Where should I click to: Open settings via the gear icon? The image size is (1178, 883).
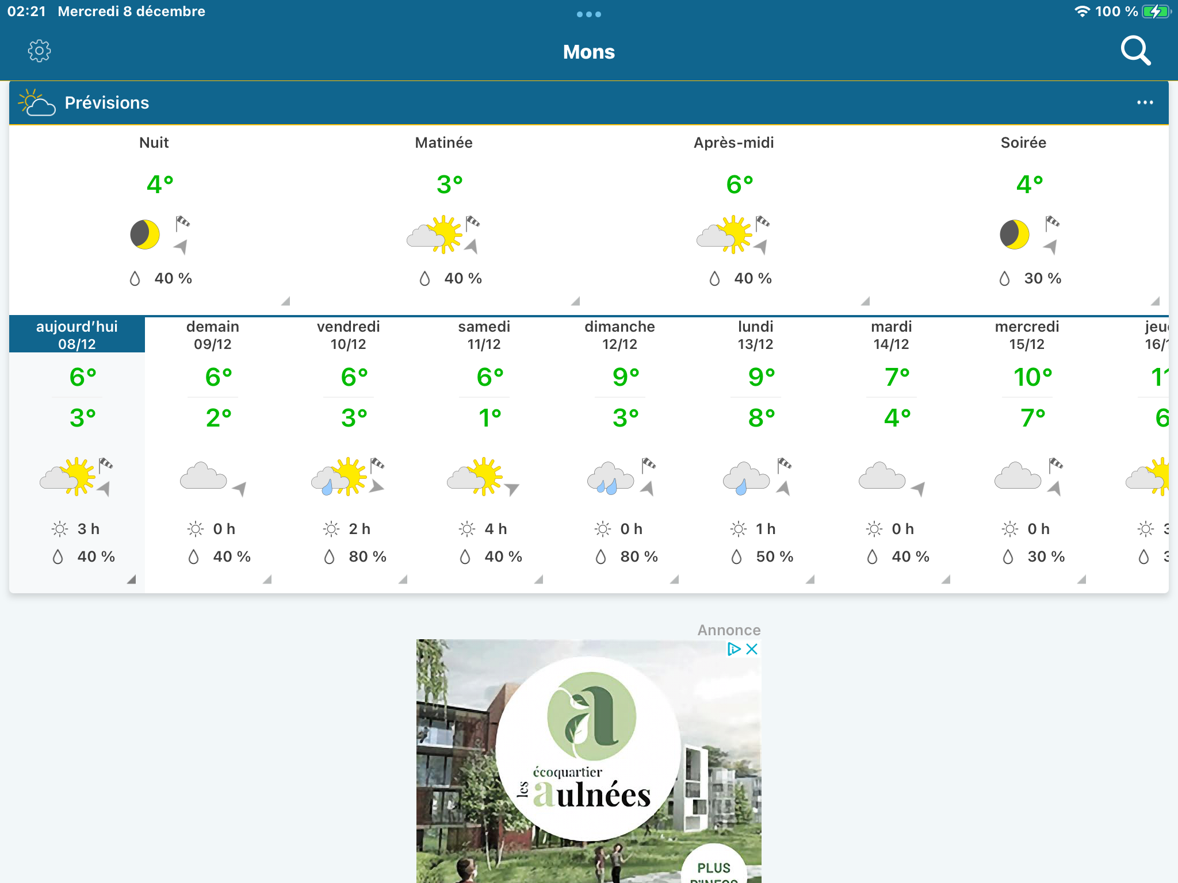point(39,51)
